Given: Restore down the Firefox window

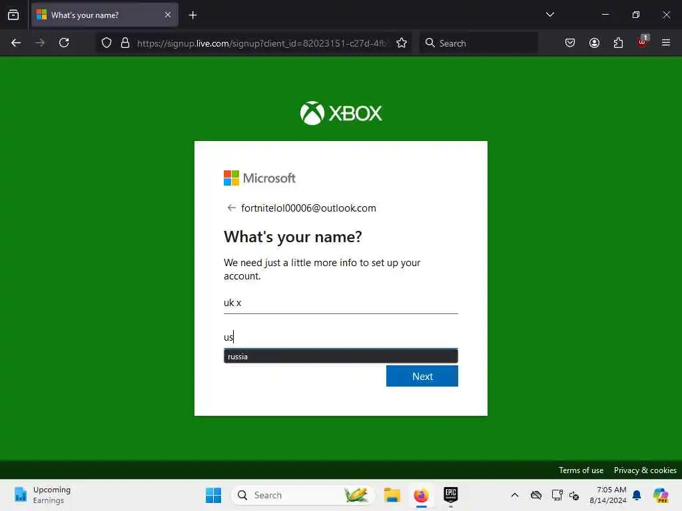Looking at the screenshot, I should coord(635,15).
